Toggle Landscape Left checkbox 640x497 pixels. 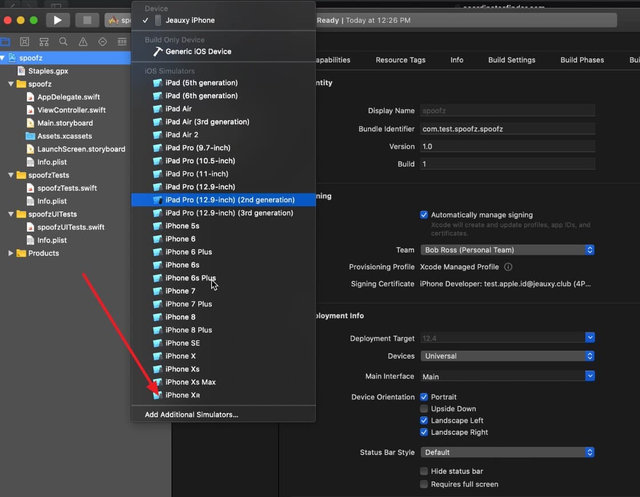(x=424, y=420)
